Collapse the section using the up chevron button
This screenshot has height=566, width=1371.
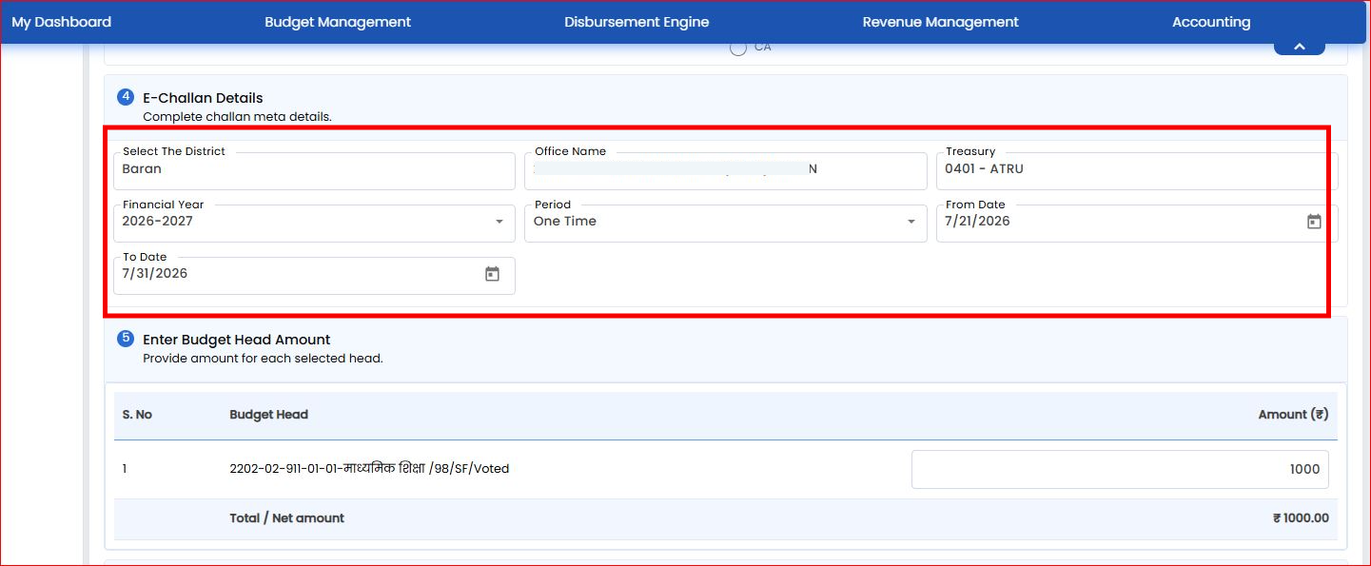coord(1299,47)
